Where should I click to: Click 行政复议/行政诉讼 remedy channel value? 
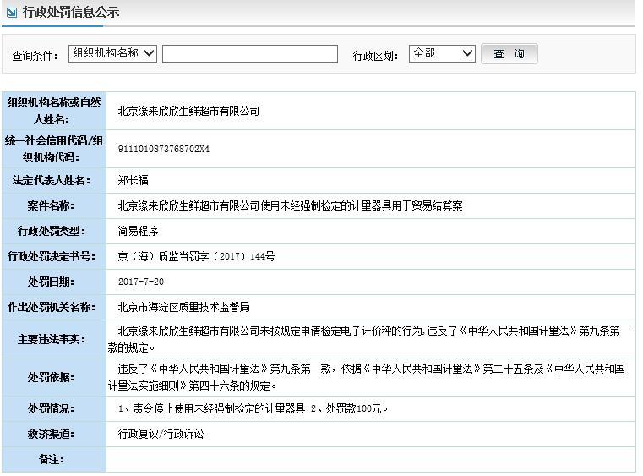coord(161,434)
